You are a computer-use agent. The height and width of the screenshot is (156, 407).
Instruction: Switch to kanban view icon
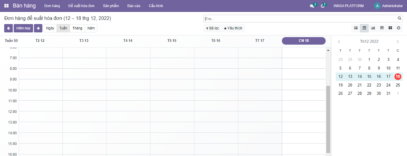[390, 28]
